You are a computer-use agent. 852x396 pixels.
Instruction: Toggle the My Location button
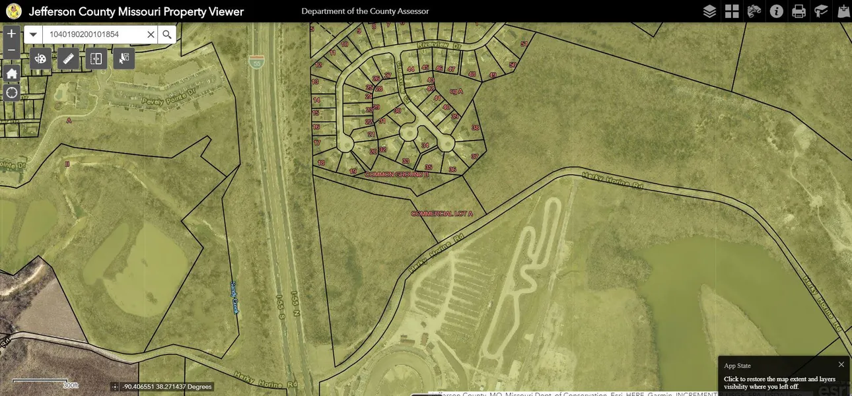[x=11, y=92]
